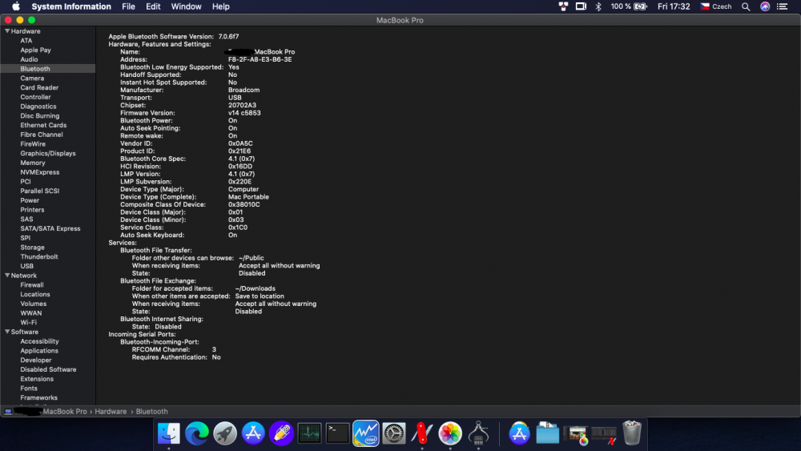This screenshot has height=451, width=801.
Task: Open the red Swiss-knife app in Dock
Action: coord(422,433)
